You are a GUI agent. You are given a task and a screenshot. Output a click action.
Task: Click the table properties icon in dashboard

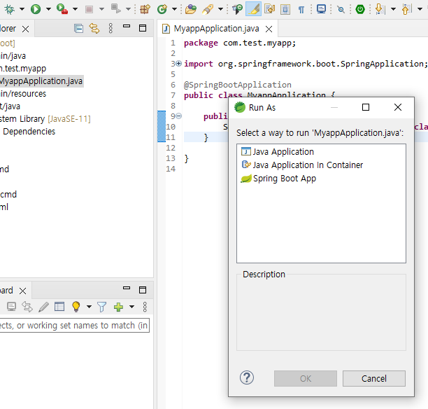coord(59,307)
